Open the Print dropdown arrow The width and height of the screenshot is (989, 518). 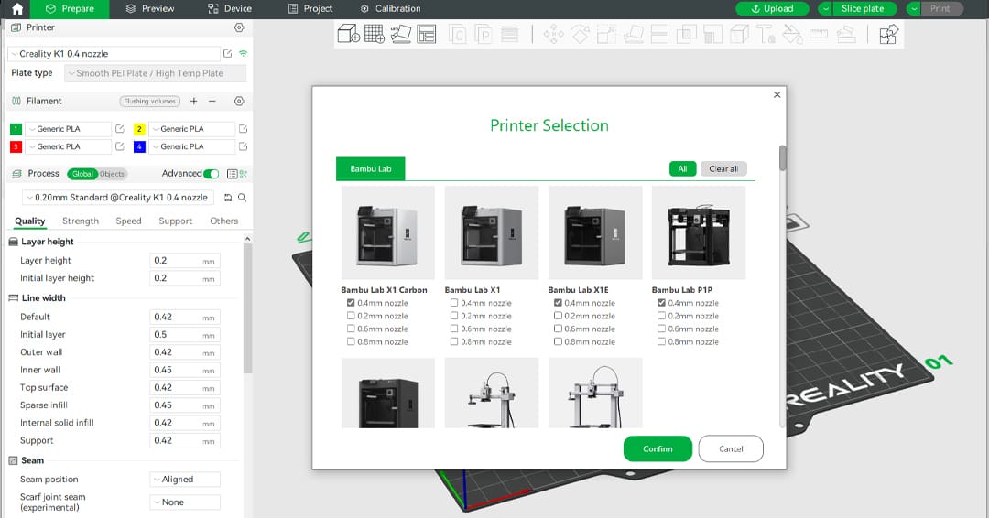914,9
